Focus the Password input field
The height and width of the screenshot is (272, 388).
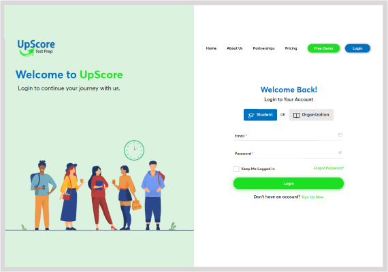[x=289, y=154]
